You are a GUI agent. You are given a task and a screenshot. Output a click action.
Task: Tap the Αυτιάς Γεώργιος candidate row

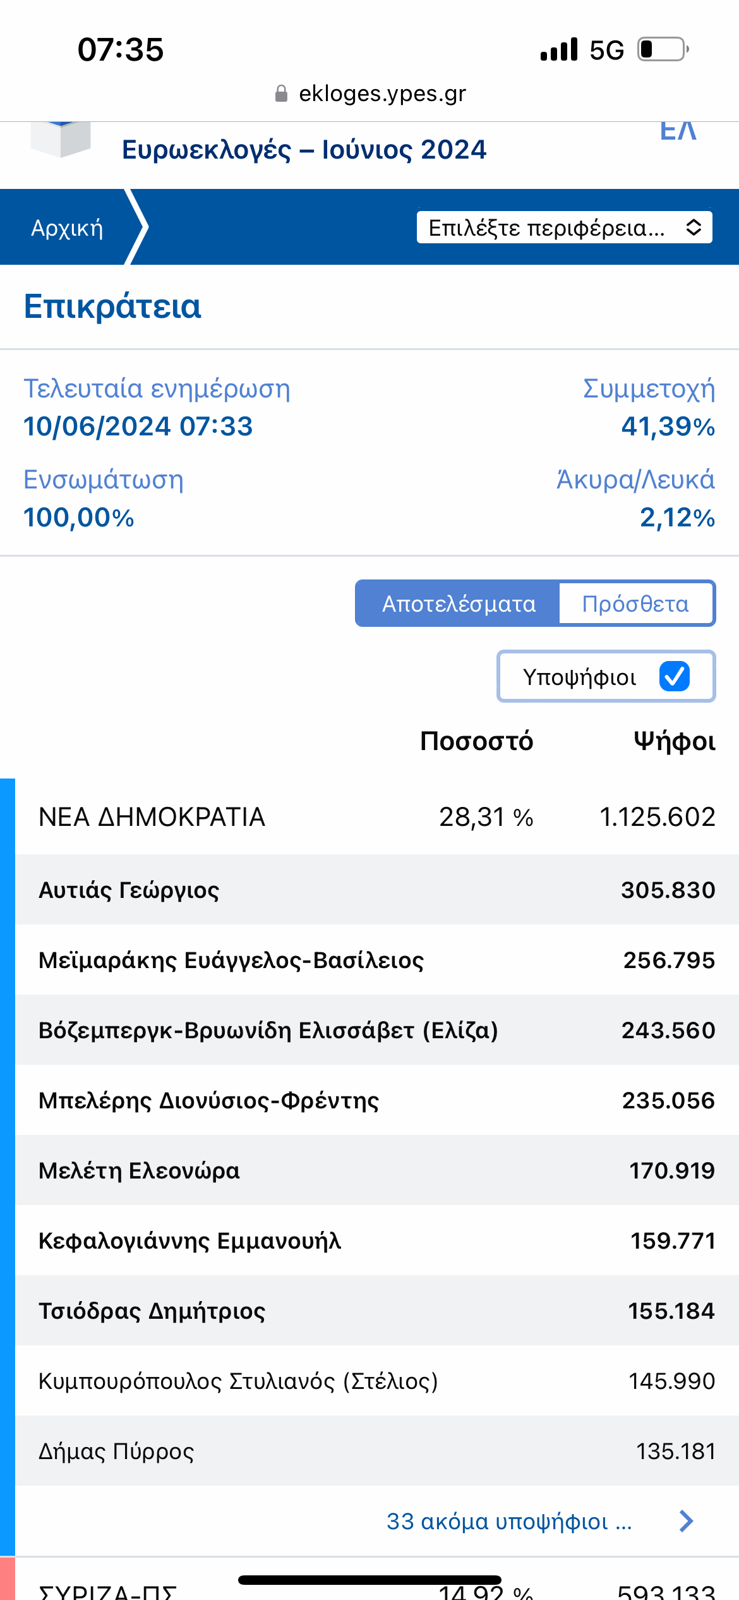[376, 890]
